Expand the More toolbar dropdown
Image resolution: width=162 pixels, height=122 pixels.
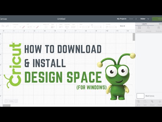pyautogui.click(x=123, y=26)
